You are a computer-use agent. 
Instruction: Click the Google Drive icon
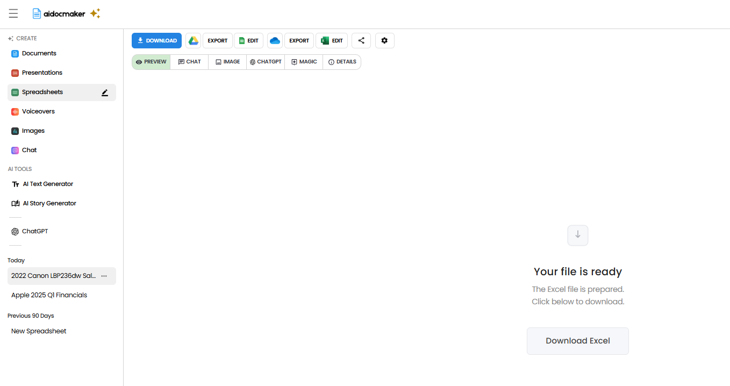click(x=193, y=40)
